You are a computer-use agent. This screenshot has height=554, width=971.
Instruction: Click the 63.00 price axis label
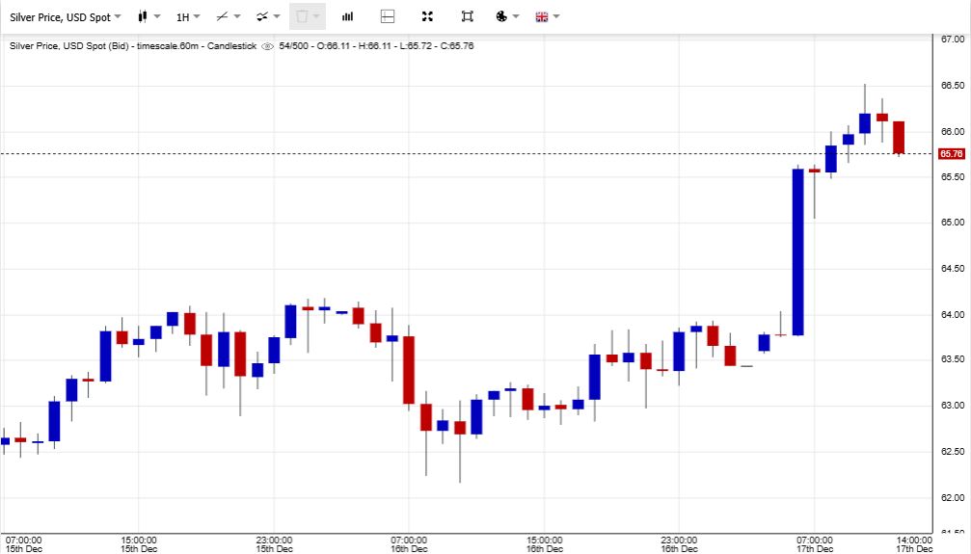coord(953,406)
